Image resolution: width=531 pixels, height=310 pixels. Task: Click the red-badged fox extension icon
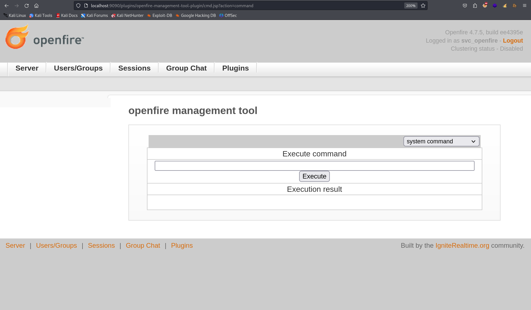tap(485, 6)
